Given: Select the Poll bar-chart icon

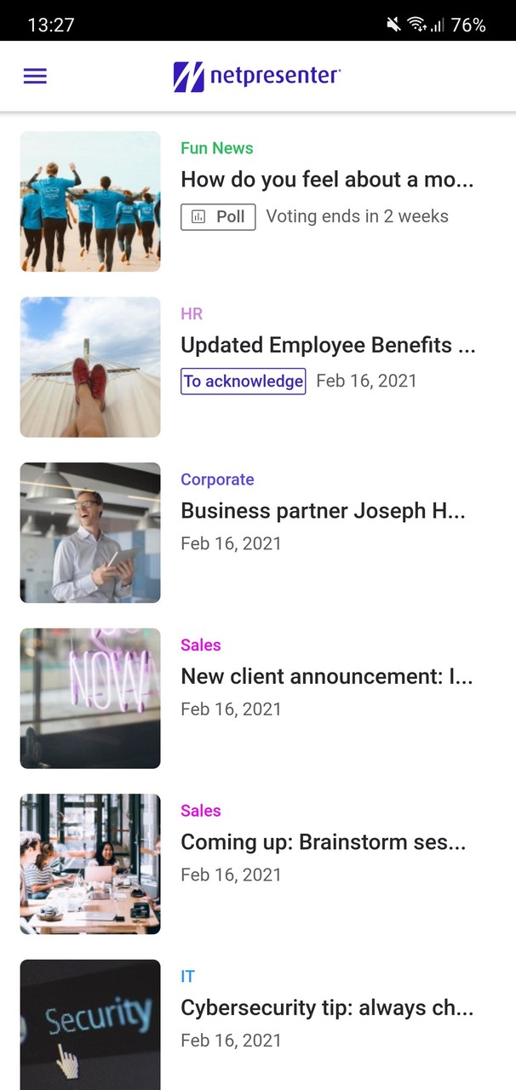Looking at the screenshot, I should 199,216.
